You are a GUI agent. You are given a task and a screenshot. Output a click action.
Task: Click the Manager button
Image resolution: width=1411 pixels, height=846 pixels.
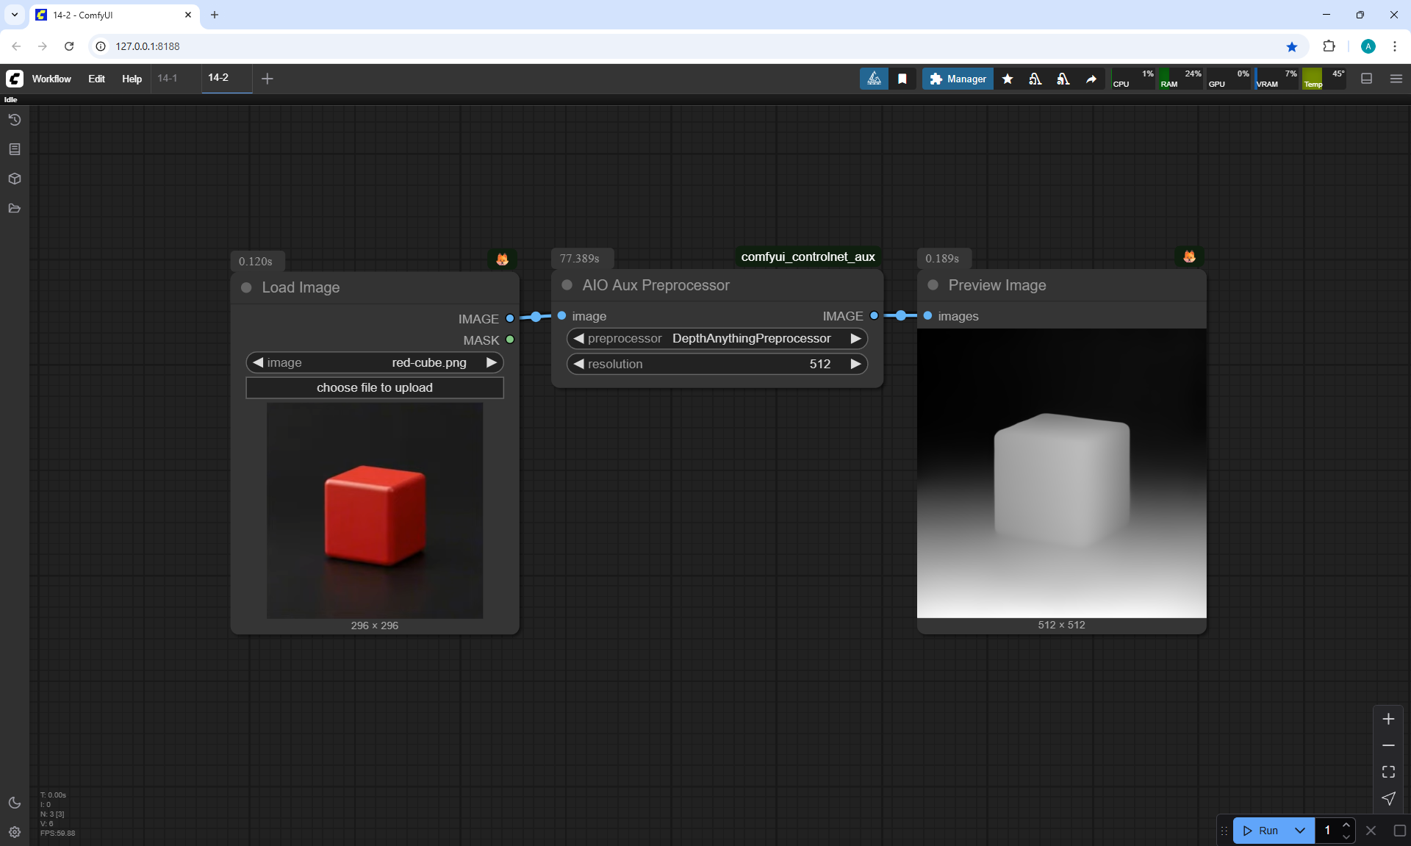coord(958,79)
